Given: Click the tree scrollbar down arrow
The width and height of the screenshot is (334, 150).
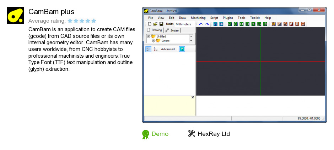Looking at the screenshot, I should coord(191,41).
